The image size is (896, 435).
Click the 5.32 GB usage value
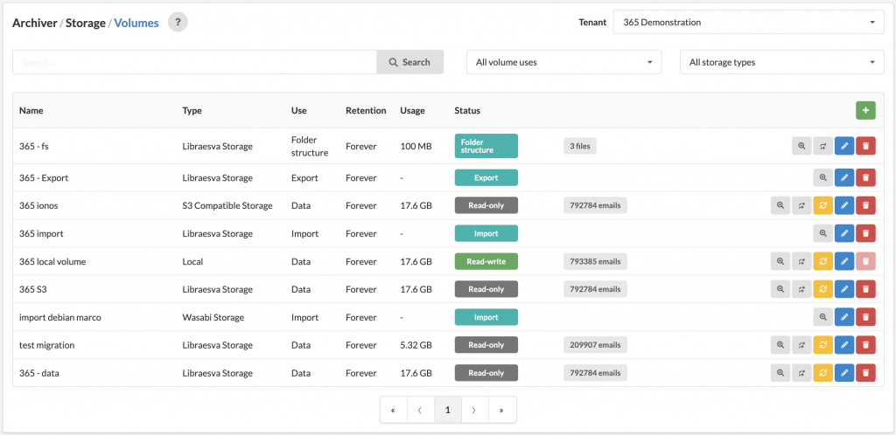tap(416, 345)
